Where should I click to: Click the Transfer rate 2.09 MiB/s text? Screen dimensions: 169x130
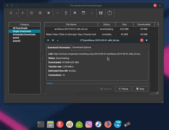click(x=61, y=66)
